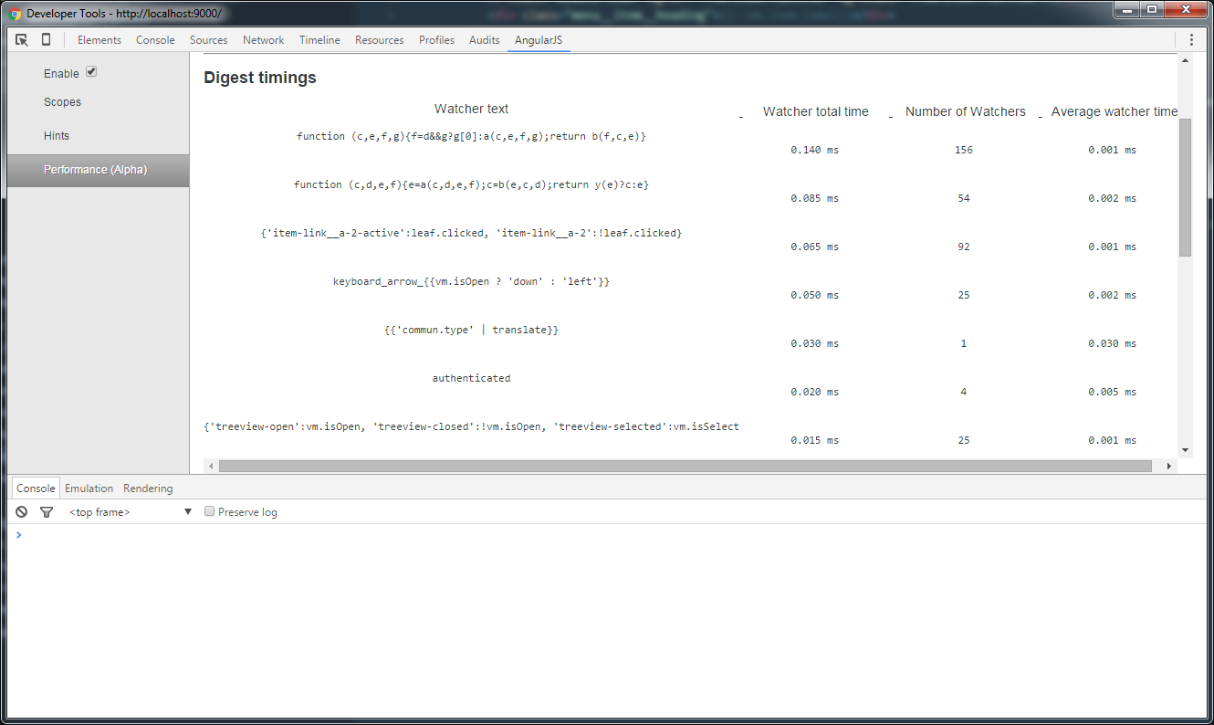
Task: Click the clear console icon
Action: tap(22, 512)
